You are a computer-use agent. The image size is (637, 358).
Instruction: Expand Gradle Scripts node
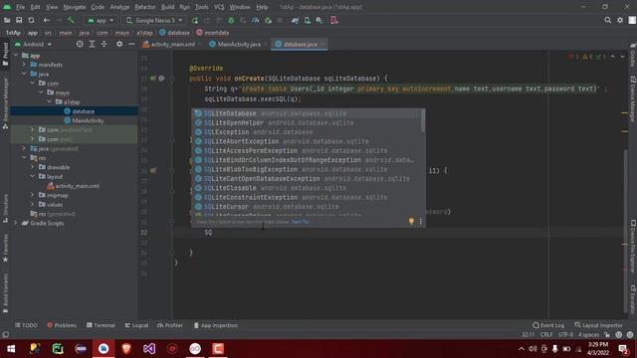(16, 223)
